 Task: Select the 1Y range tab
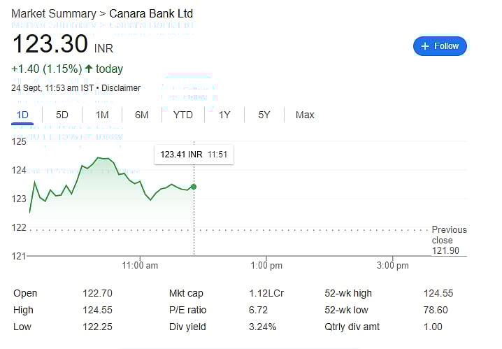224,115
